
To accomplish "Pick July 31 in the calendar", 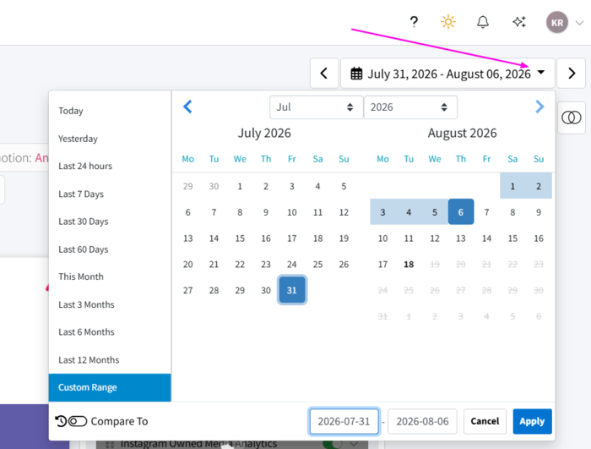I will point(292,290).
